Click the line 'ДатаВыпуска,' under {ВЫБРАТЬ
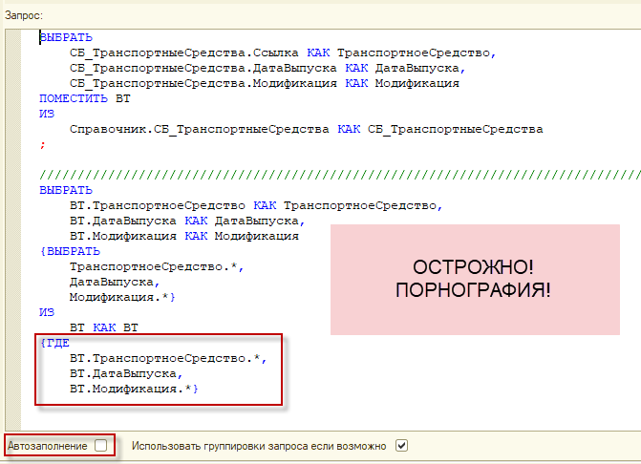Image resolution: width=641 pixels, height=464 pixels. pyautogui.click(x=115, y=282)
